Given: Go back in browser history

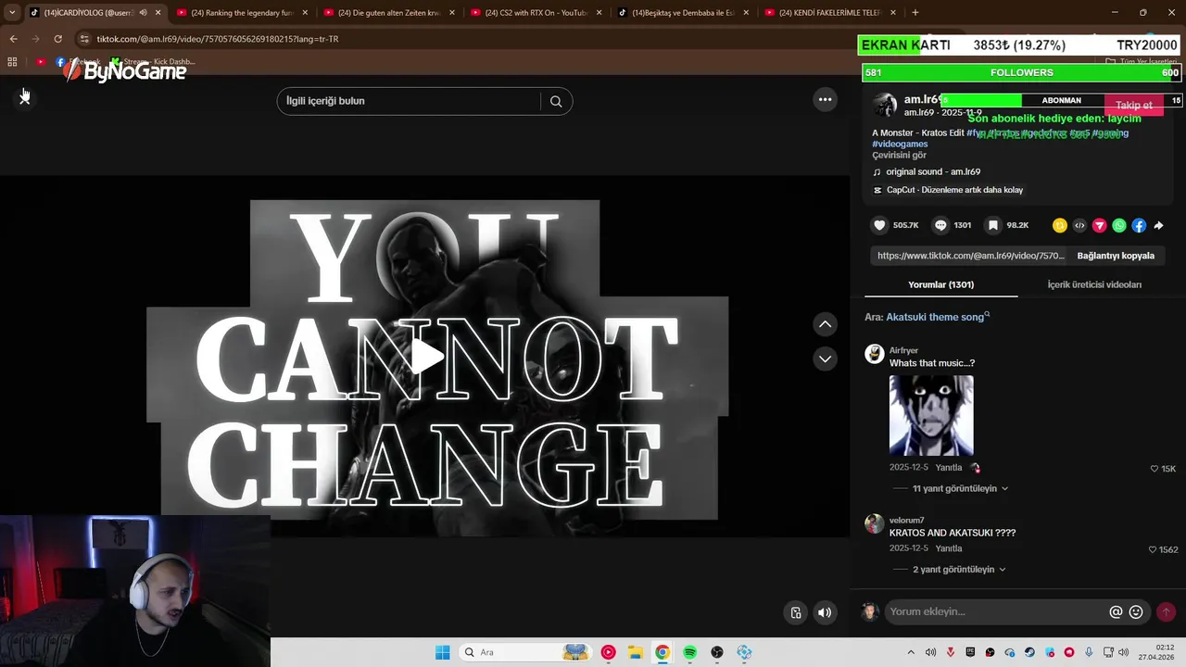Looking at the screenshot, I should click(13, 39).
